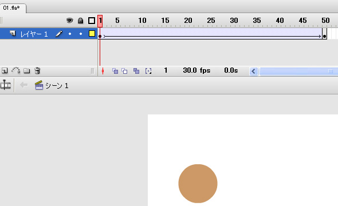Open modify onion markers menu
The height and width of the screenshot is (206, 338).
click(148, 71)
